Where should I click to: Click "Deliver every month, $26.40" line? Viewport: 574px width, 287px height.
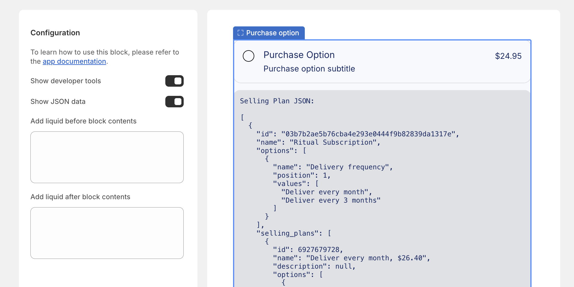point(352,258)
